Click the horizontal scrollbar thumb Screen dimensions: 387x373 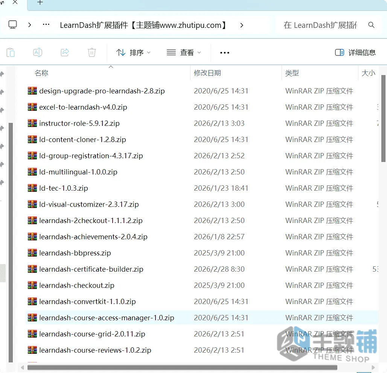coord(182,367)
